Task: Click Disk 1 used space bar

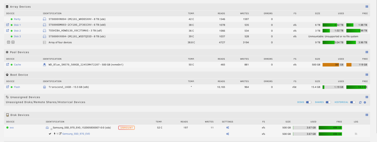Action: point(333,25)
